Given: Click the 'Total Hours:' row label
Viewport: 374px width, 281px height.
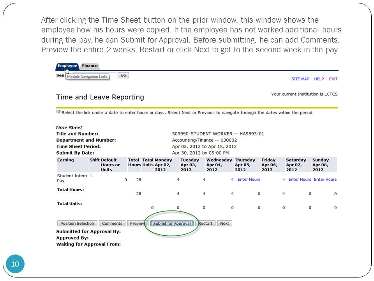Looking at the screenshot, I should pyautogui.click(x=71, y=190).
